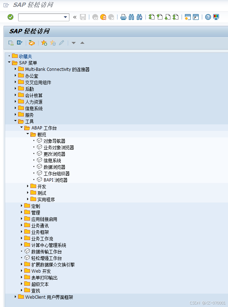Expand the 交叉应用组件 folder

tap(16, 82)
